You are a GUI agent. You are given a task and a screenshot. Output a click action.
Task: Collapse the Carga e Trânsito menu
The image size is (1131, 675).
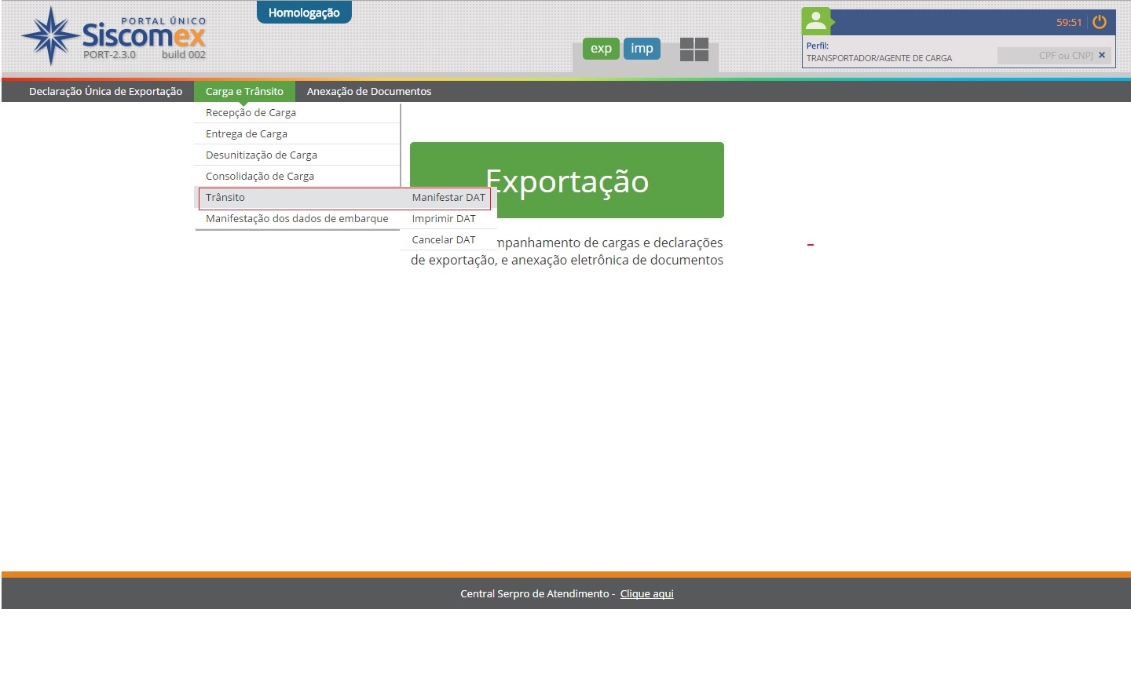coord(244,91)
